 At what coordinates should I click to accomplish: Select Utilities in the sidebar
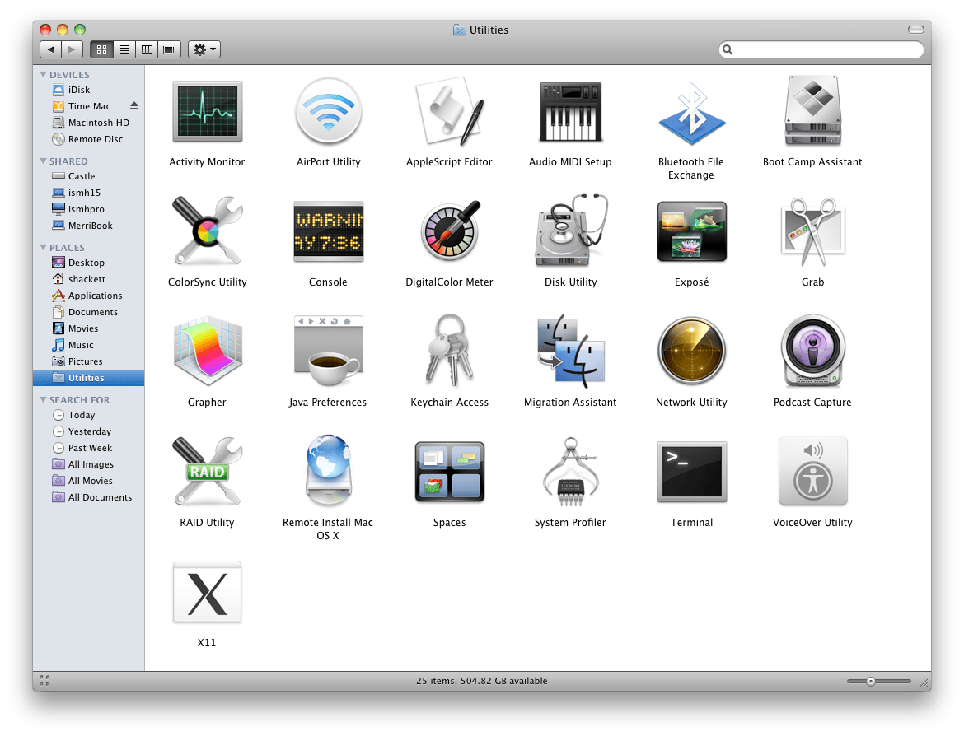coord(88,378)
